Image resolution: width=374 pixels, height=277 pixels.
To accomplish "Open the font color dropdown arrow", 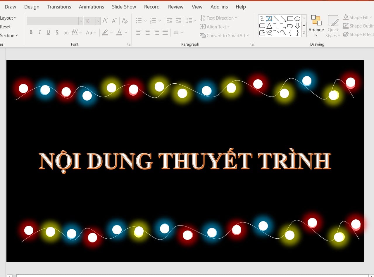I will click(126, 32).
